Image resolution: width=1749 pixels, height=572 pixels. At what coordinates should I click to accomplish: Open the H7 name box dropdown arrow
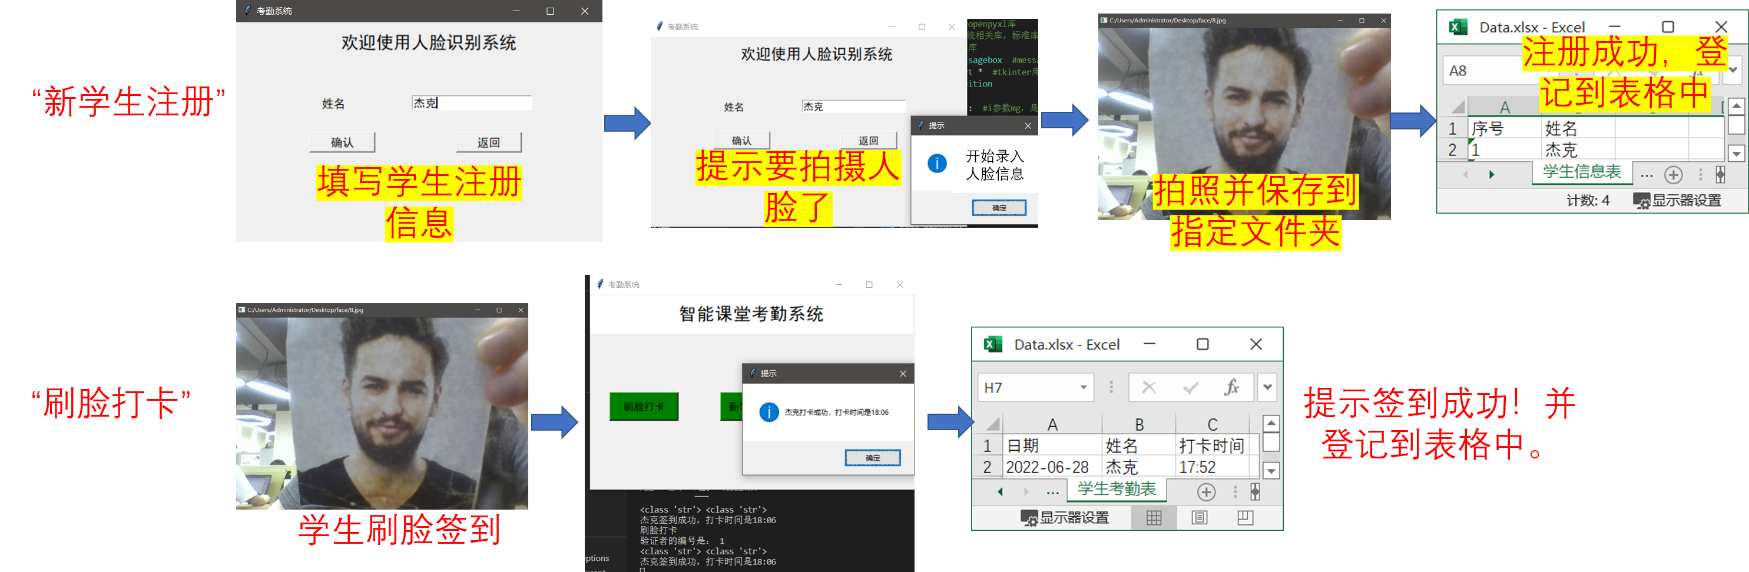1084,387
